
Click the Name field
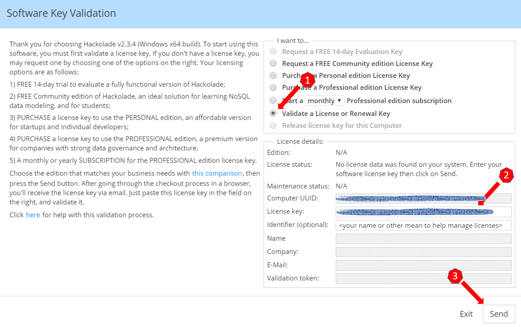423,239
